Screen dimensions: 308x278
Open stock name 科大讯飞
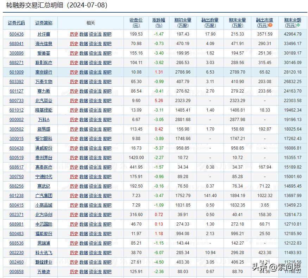[x=44, y=253]
